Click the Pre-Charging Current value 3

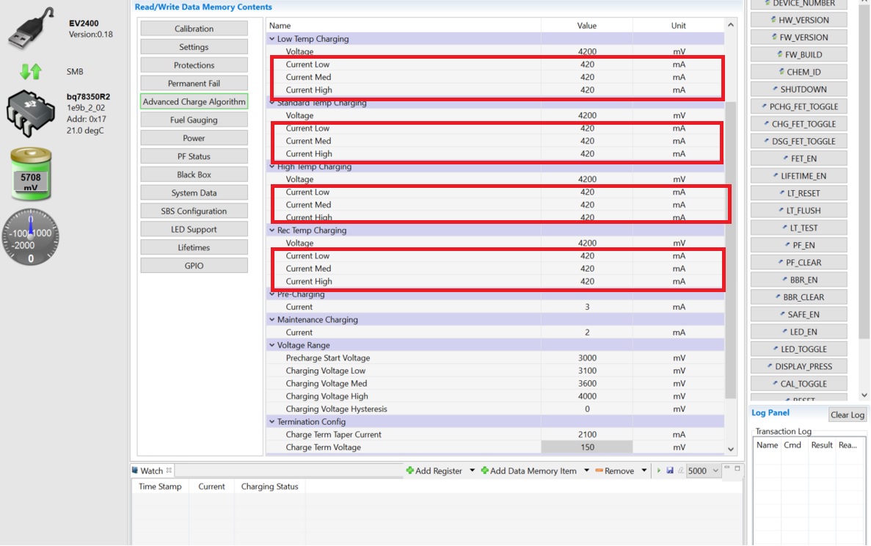[586, 307]
